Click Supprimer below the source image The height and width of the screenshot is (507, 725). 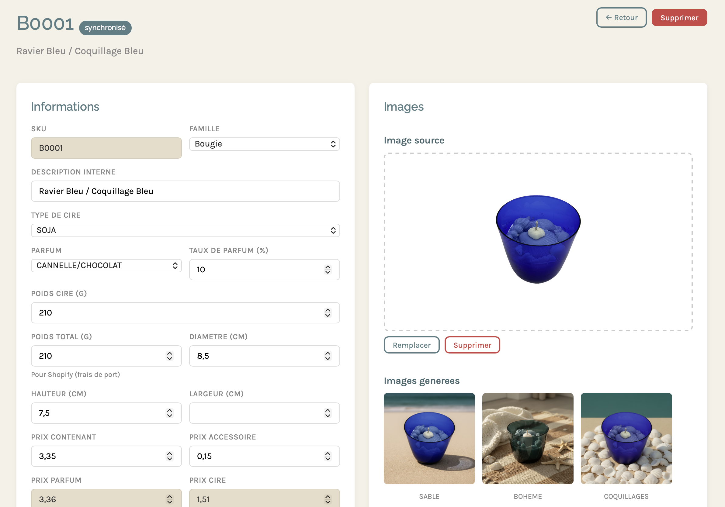pyautogui.click(x=472, y=345)
